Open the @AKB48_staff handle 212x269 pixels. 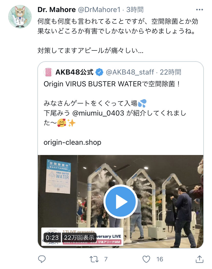[x=130, y=72]
